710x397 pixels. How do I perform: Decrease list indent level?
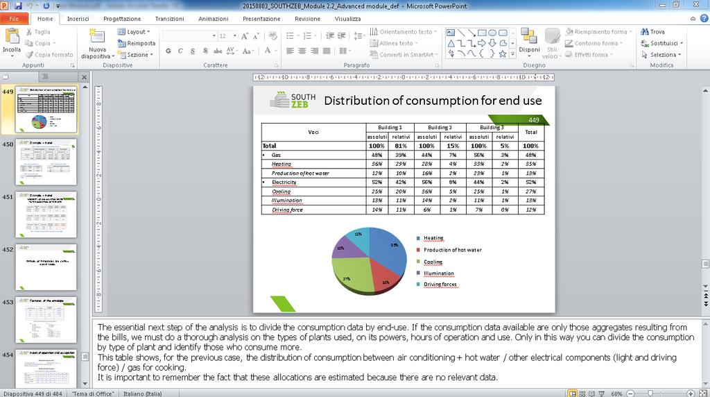coord(330,36)
